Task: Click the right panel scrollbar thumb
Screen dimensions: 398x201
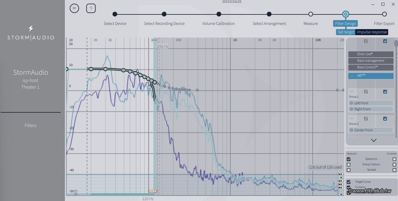Action: pos(396,43)
